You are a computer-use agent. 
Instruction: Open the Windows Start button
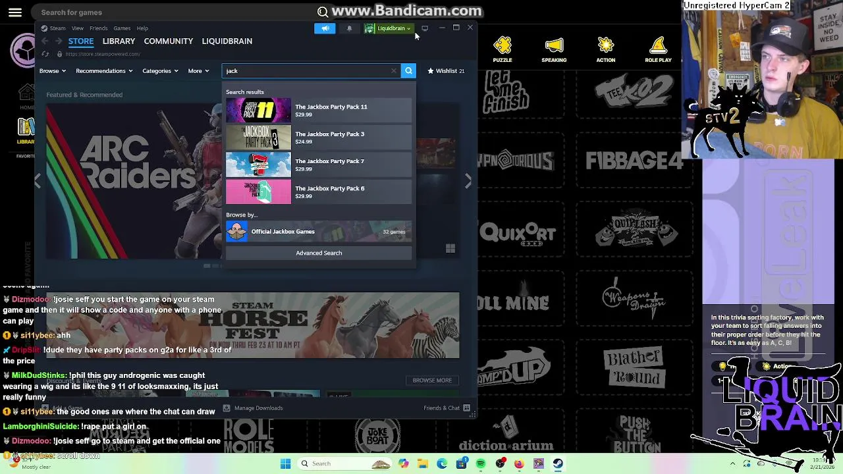pyautogui.click(x=285, y=463)
